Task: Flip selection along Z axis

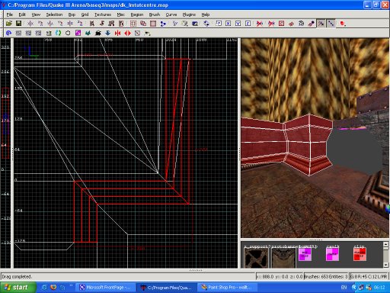Action: [70, 24]
